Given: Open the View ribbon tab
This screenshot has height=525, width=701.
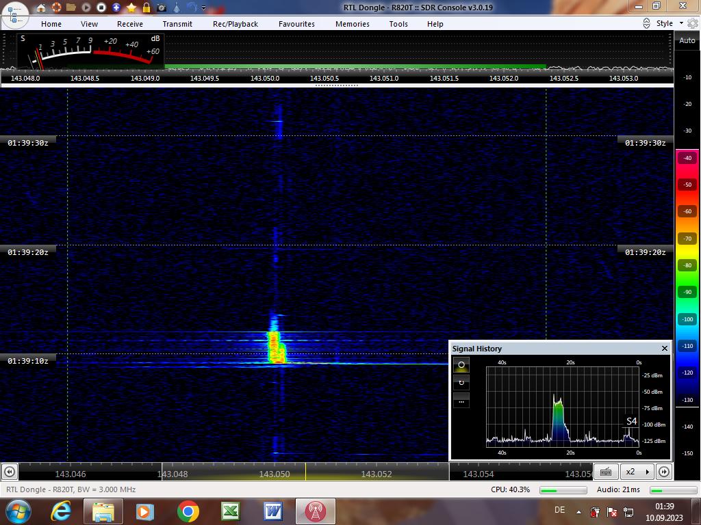Looking at the screenshot, I should [89, 24].
